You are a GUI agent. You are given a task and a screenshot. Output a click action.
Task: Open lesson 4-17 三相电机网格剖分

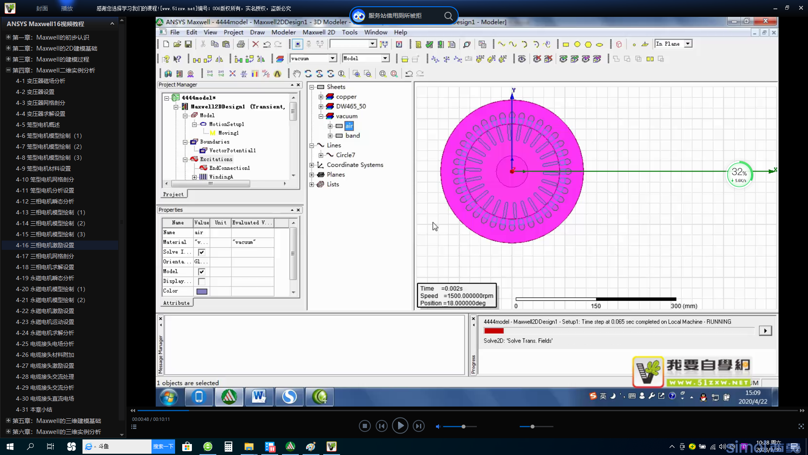pos(45,256)
